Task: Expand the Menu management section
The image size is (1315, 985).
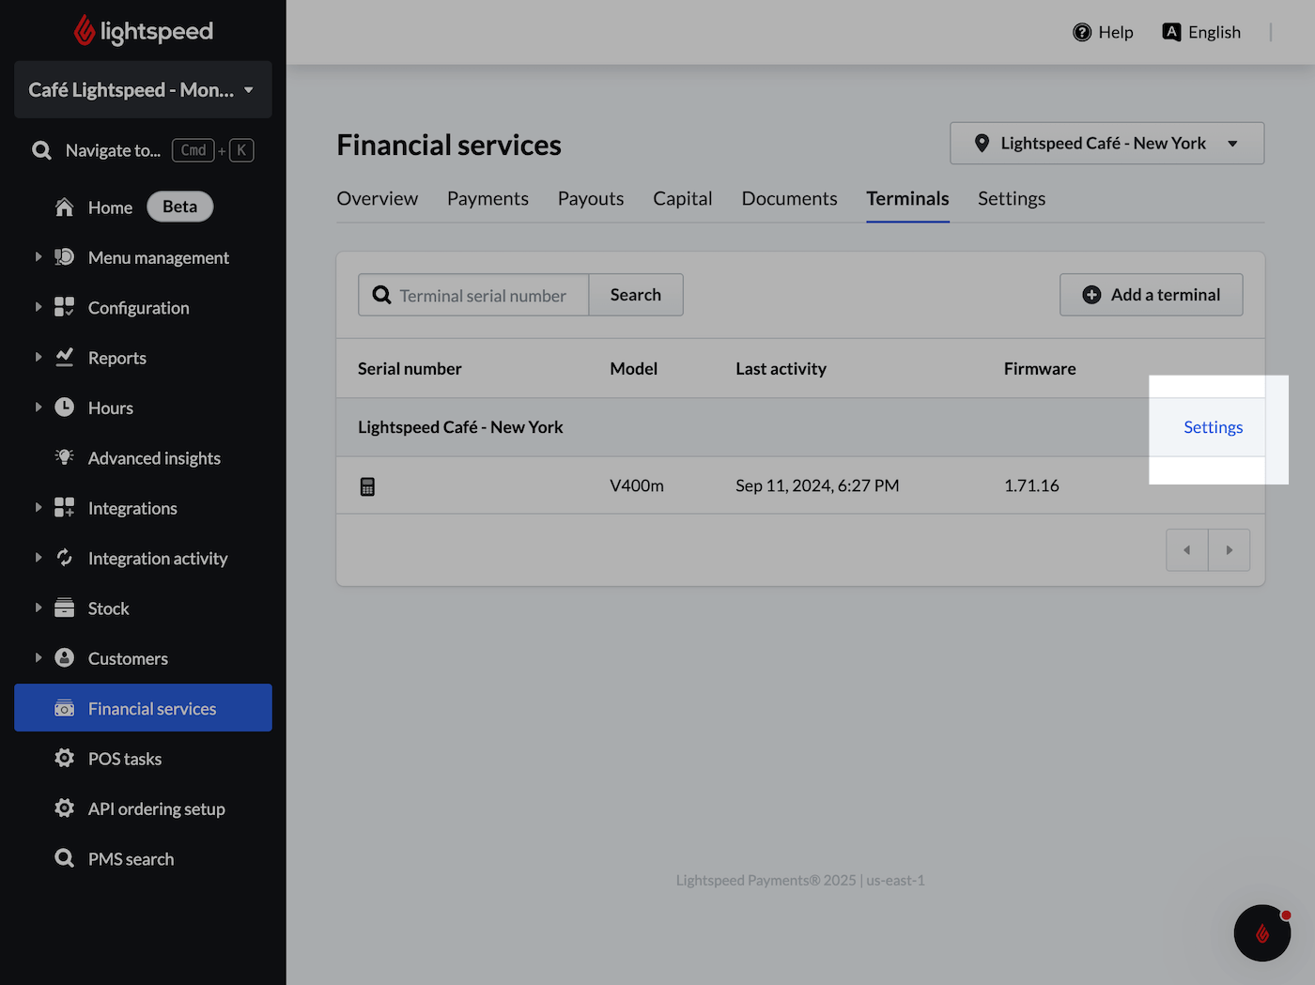Action: click(39, 257)
